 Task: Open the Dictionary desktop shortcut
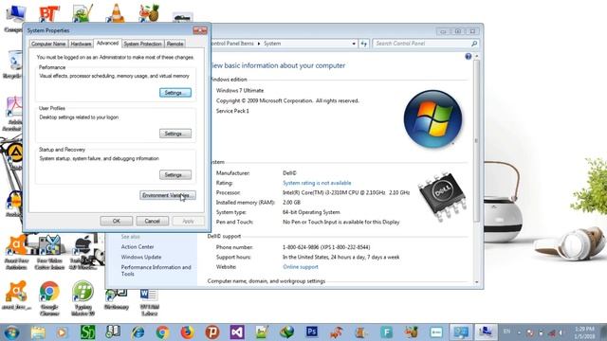116,298
